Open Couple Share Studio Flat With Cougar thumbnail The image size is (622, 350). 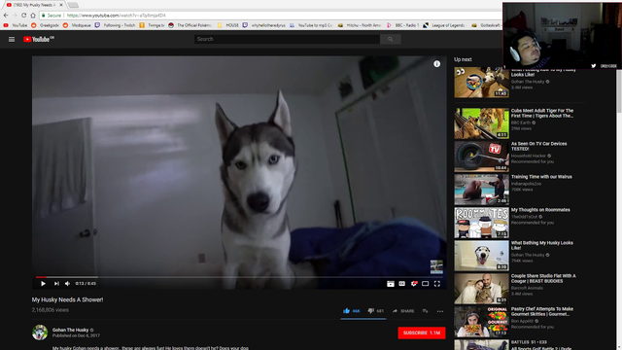tap(482, 289)
